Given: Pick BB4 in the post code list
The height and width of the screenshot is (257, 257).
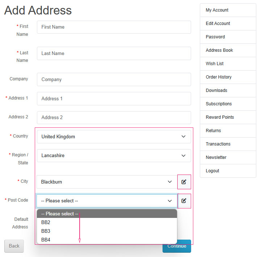Looking at the screenshot, I should (46, 240).
